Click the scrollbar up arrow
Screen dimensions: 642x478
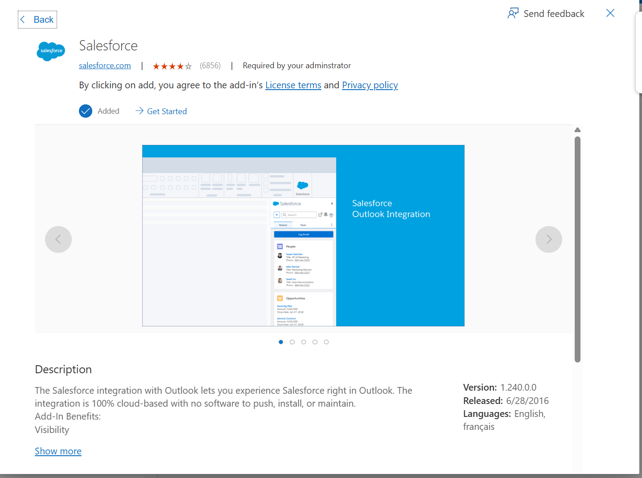578,130
